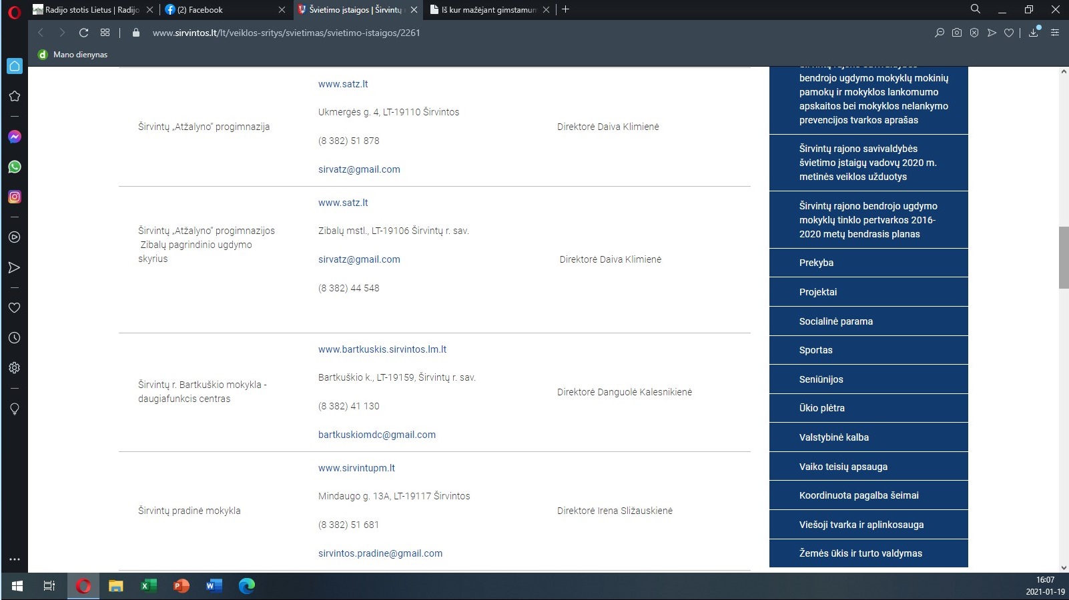1069x600 pixels.
Task: Open the downloads icon in toolbar
Action: [x=1034, y=33]
